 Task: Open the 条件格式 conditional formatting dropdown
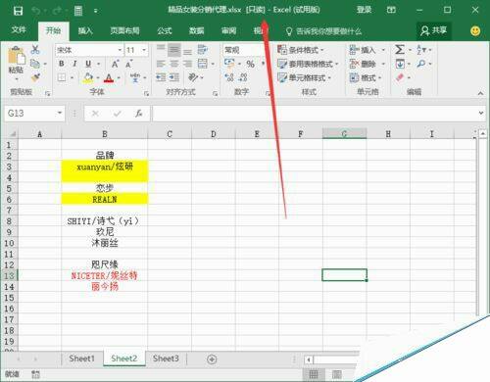[300, 50]
